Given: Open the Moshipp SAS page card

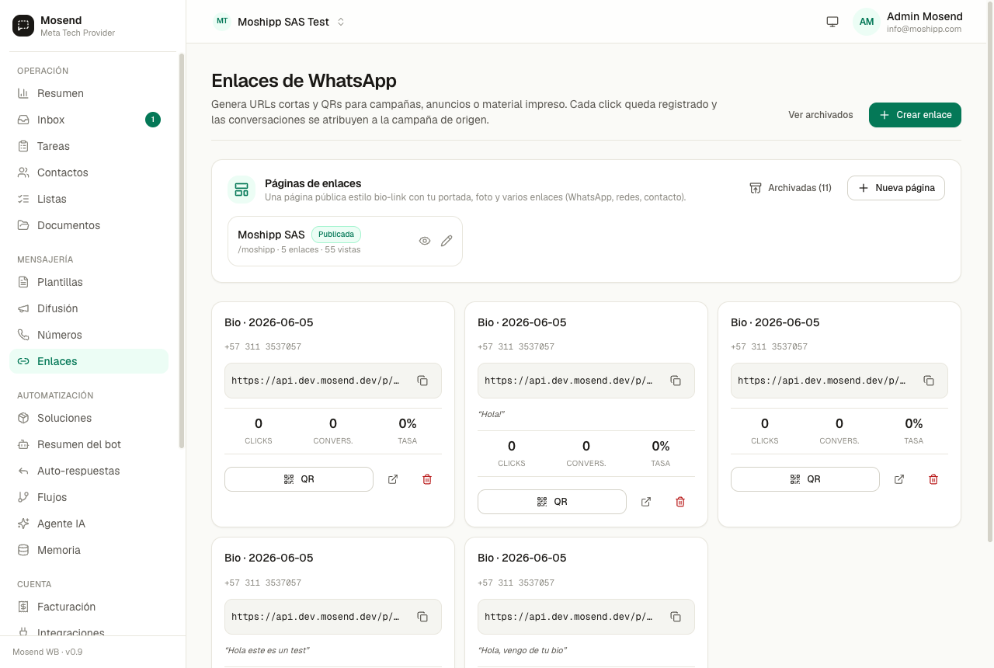Looking at the screenshot, I should (345, 241).
